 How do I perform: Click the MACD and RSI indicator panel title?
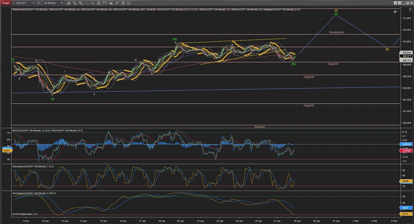click(x=47, y=131)
